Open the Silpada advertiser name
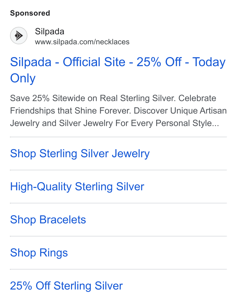 50,32
